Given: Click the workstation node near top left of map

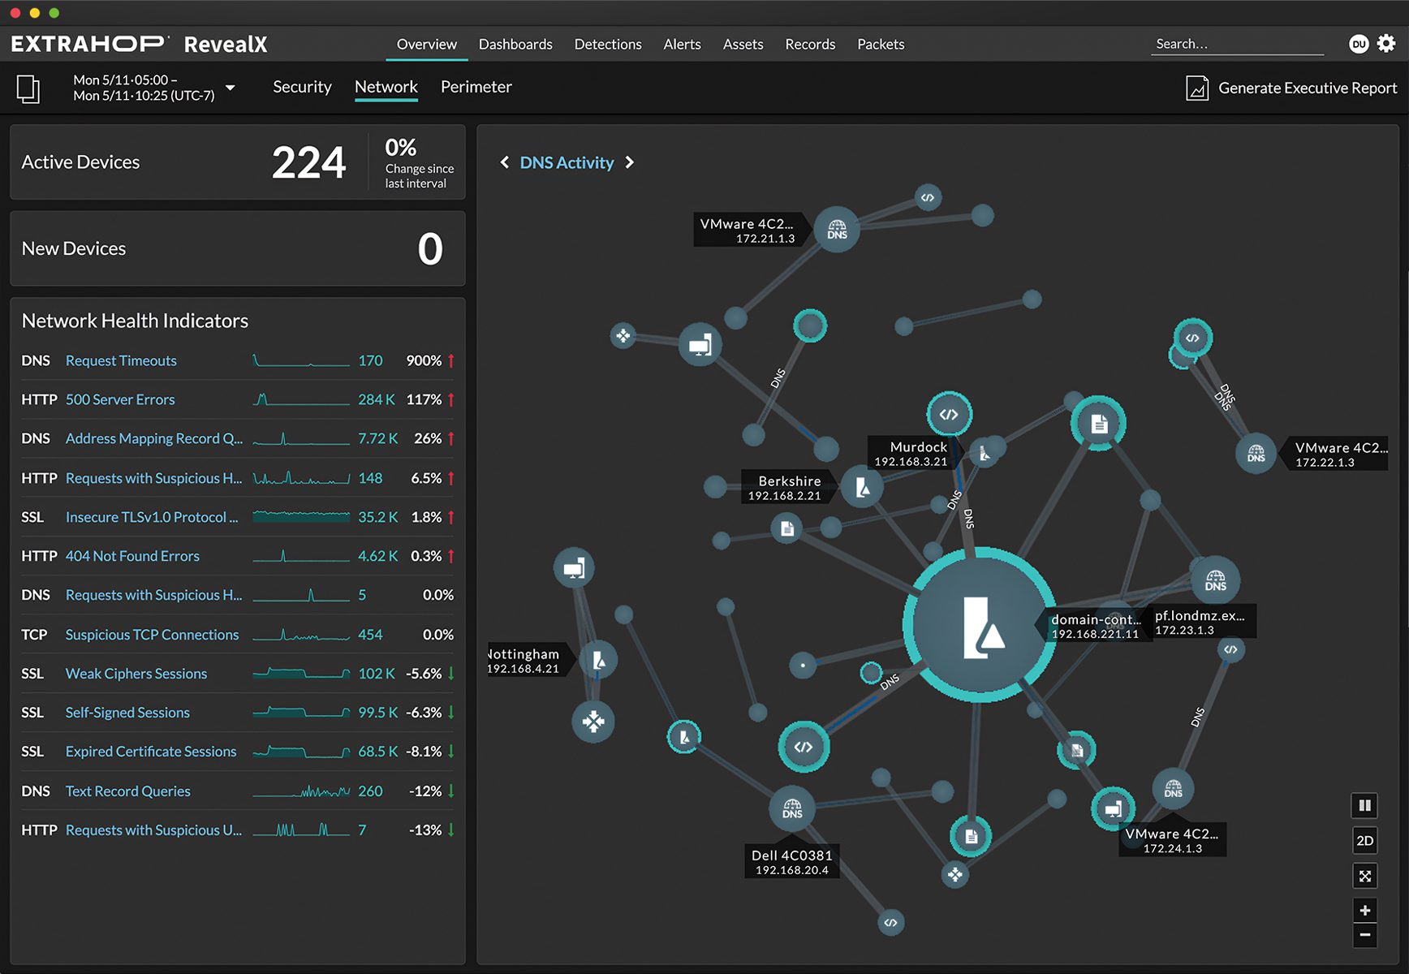Looking at the screenshot, I should (x=700, y=344).
